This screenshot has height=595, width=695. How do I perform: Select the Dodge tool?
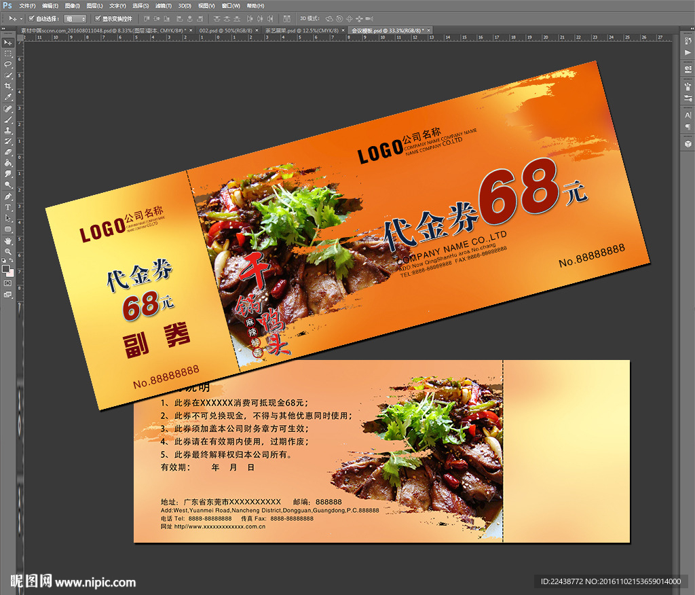pyautogui.click(x=8, y=184)
